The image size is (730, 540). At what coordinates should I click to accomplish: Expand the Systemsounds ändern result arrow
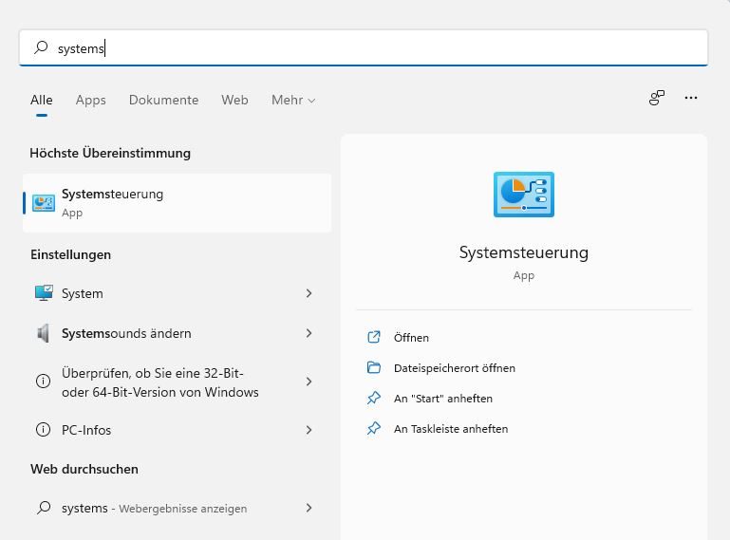[x=309, y=333]
